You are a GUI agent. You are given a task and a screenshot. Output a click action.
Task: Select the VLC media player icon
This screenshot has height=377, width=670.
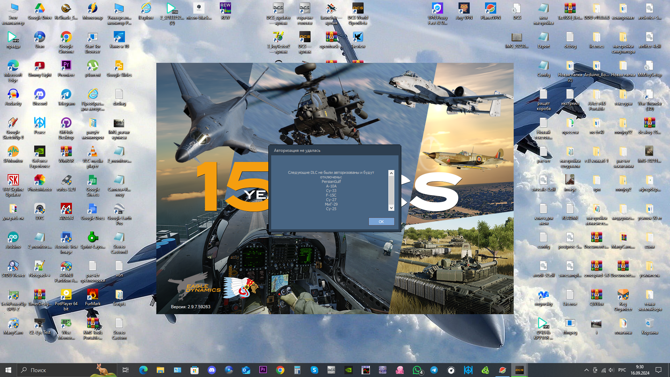click(x=93, y=157)
